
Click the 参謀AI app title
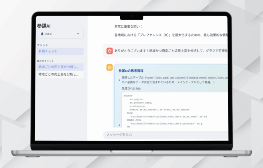tap(44, 26)
